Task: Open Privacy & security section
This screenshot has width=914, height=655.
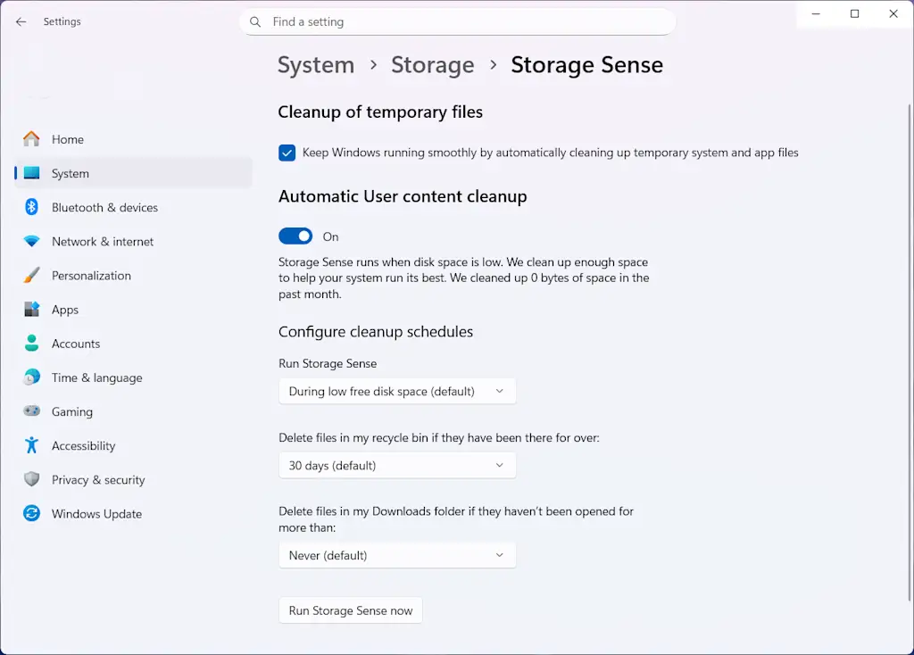Action: 98,480
